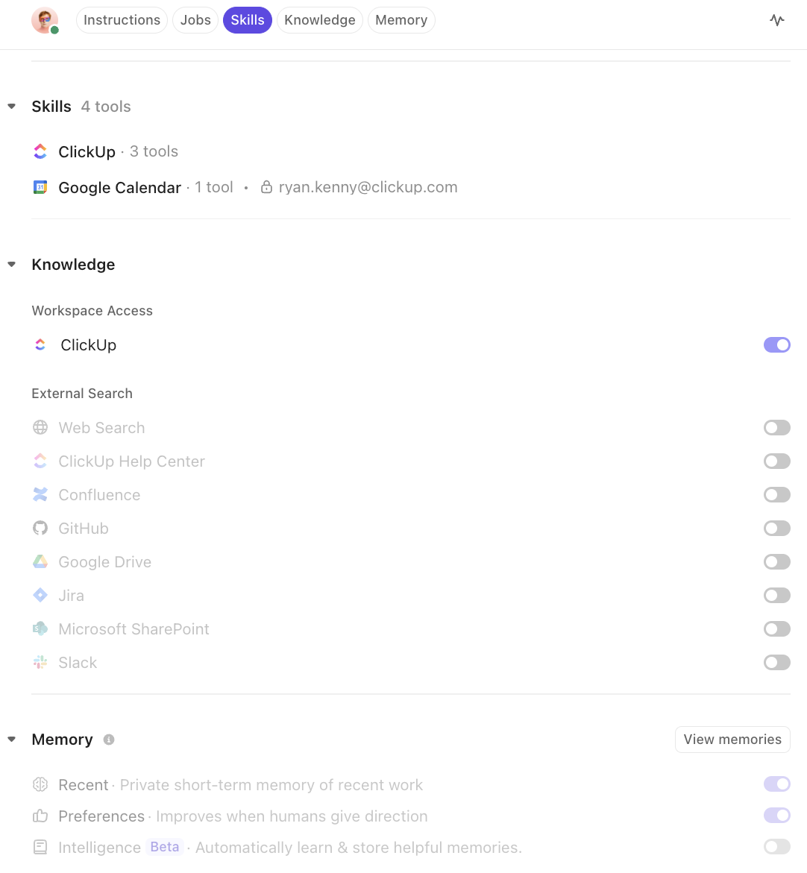Enable the Web Search toggle
Screen dimensions: 807x873
(776, 428)
